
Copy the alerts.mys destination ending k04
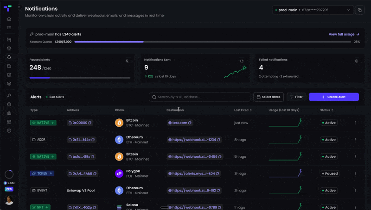pos(217,173)
